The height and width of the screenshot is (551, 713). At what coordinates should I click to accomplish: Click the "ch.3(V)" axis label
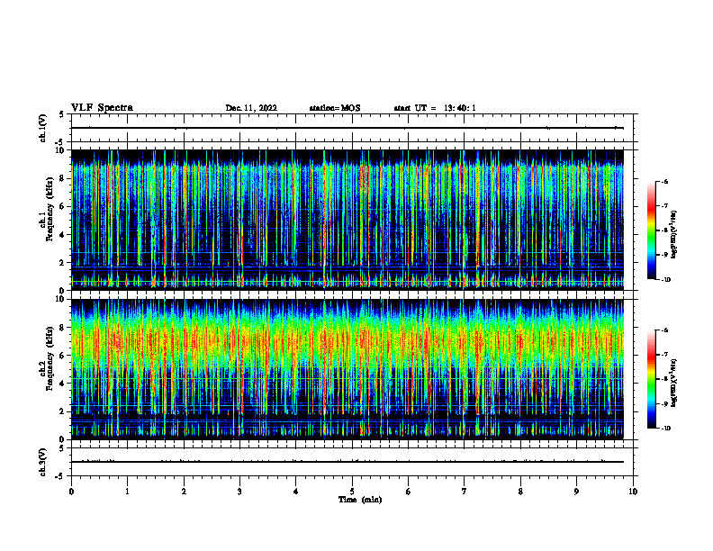coord(42,462)
